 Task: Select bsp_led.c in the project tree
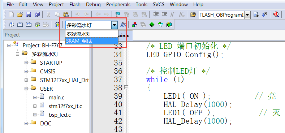(60, 115)
